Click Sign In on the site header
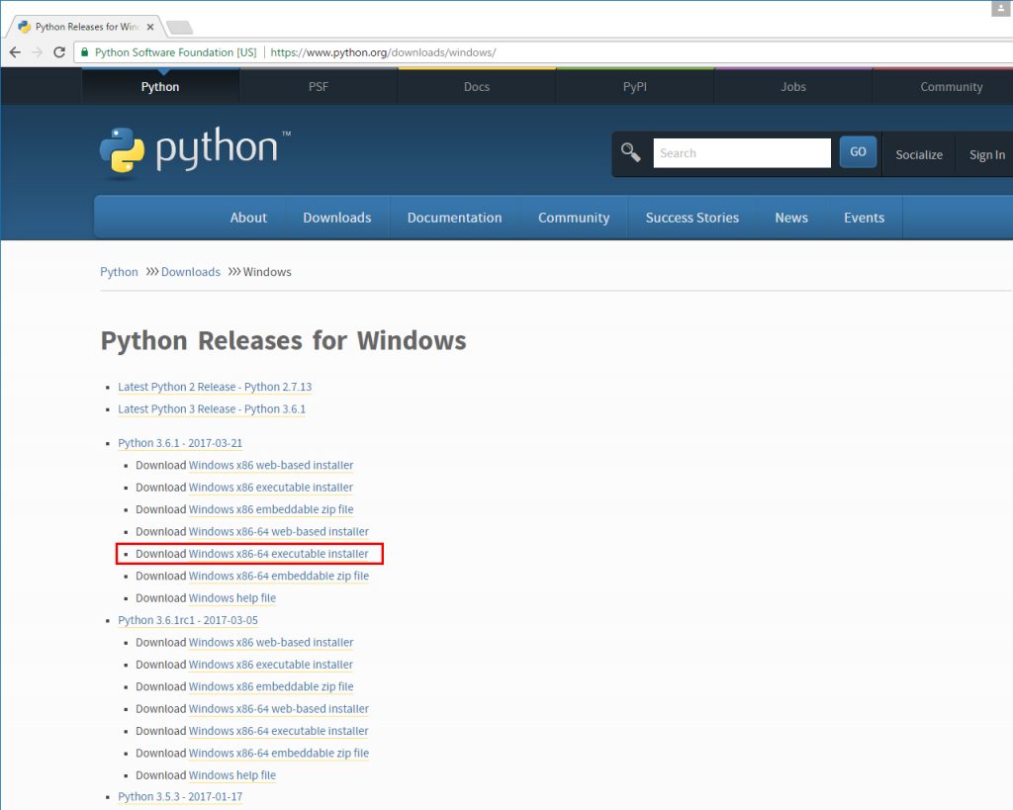The image size is (1013, 810). (985, 154)
